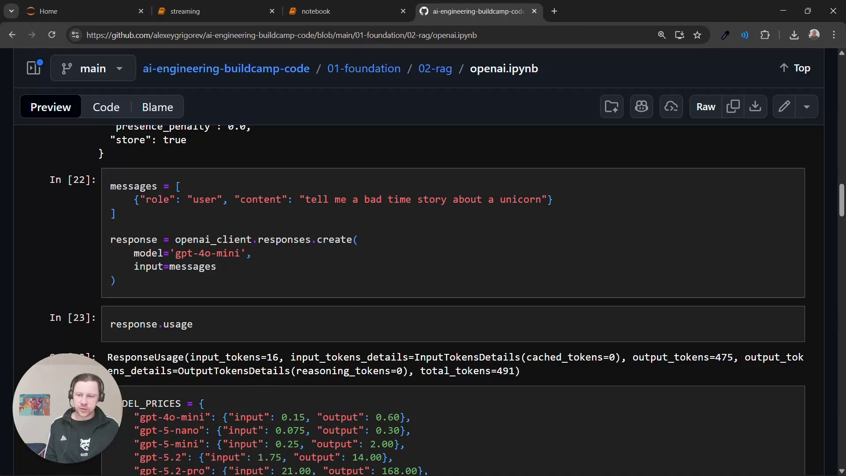Screen dimensions: 846x476
Task: Expand the file tree side panel
Action: (x=34, y=68)
